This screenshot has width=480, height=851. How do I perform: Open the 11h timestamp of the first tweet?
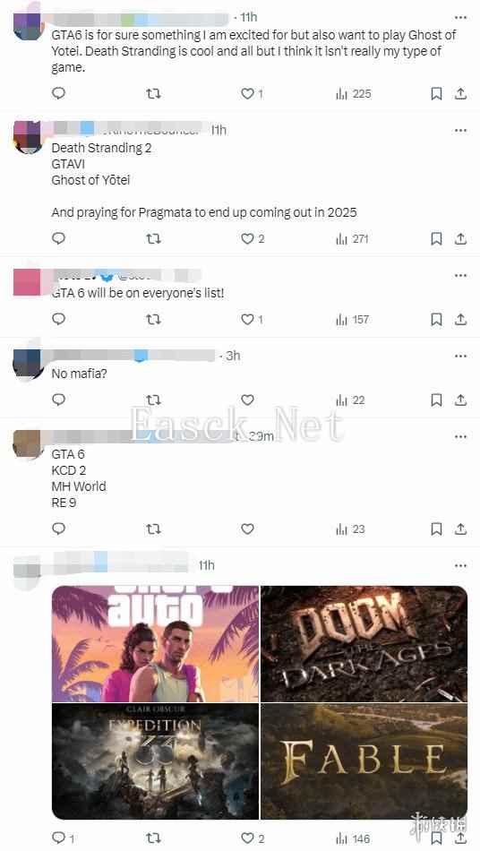[x=248, y=17]
